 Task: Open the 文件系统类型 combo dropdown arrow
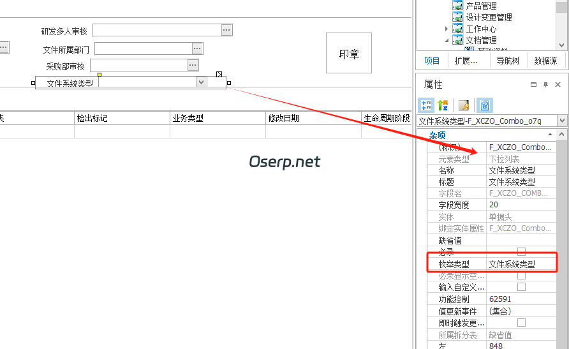tap(202, 82)
